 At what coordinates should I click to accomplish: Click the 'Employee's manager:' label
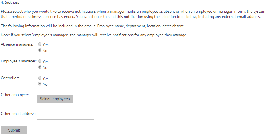[19, 61]
